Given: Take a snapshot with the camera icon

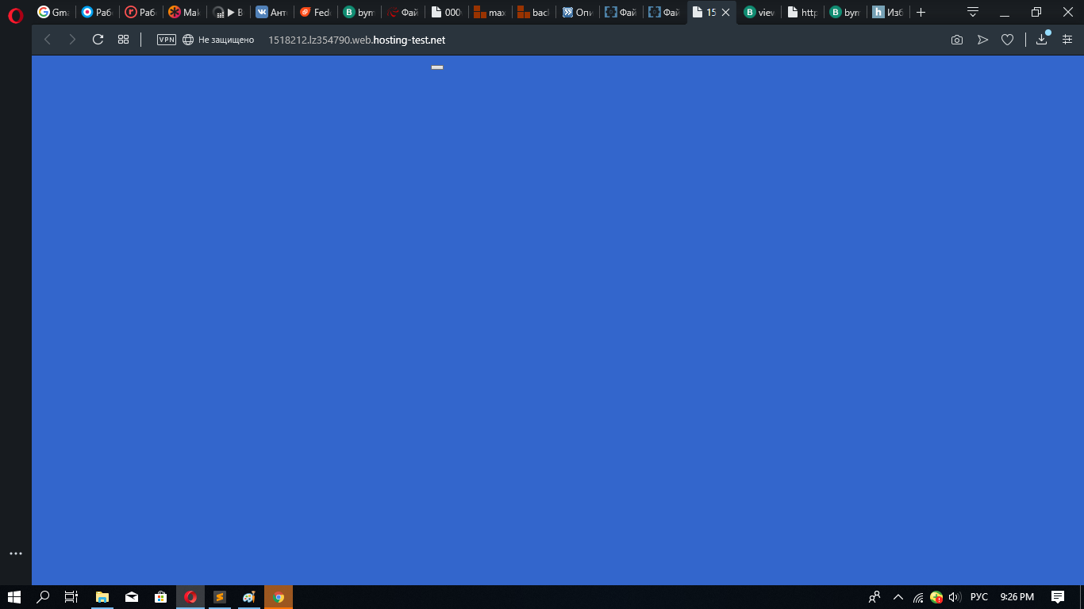Looking at the screenshot, I should click(x=957, y=40).
